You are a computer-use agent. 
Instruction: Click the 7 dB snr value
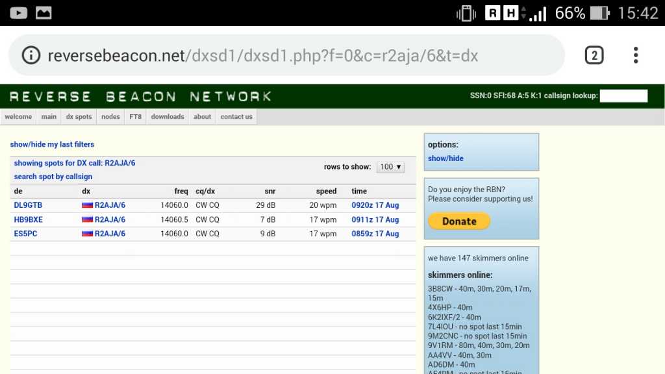[x=268, y=219]
